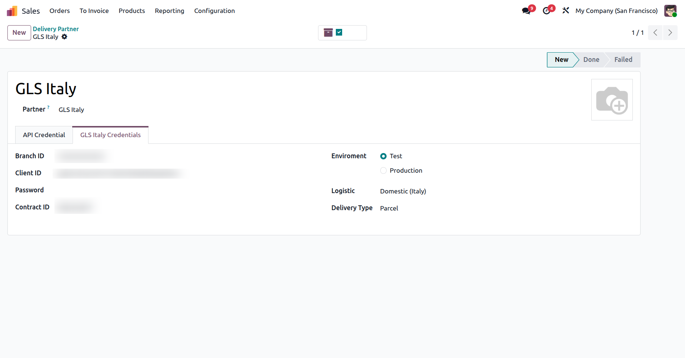Click the 1 / 1 pager counter

pos(637,33)
